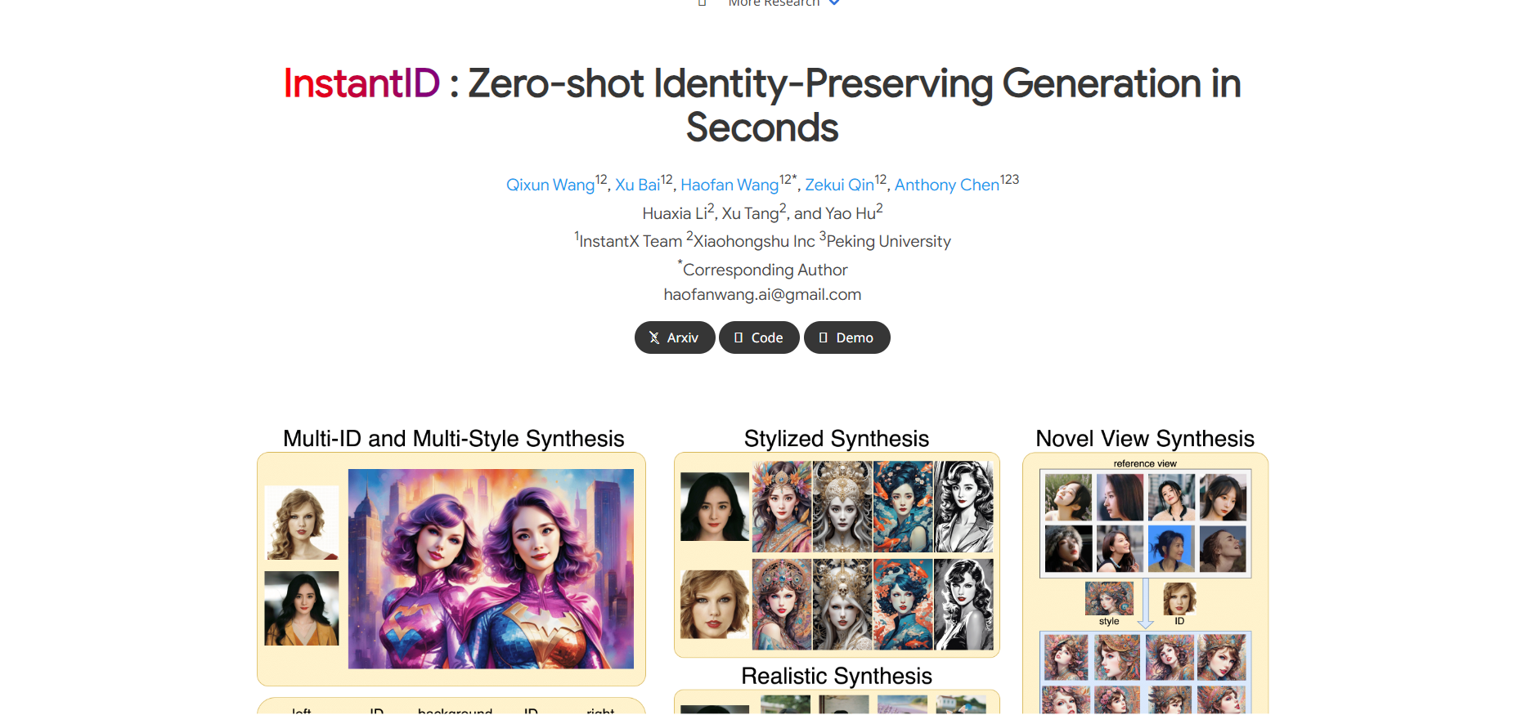The width and height of the screenshot is (1522, 715).
Task: Visit Haofan Wang's author page
Action: point(730,185)
